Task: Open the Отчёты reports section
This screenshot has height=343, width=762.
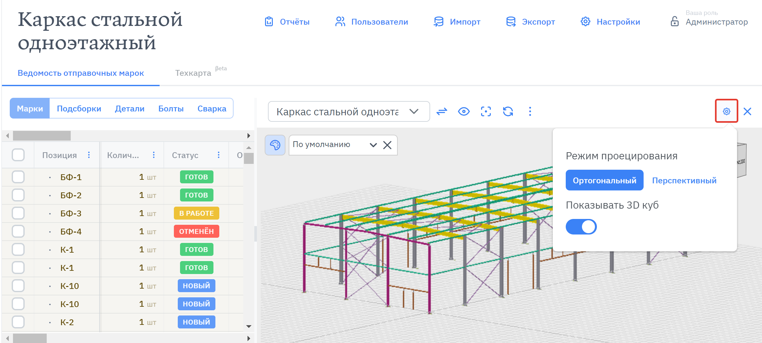Action: pyautogui.click(x=287, y=22)
